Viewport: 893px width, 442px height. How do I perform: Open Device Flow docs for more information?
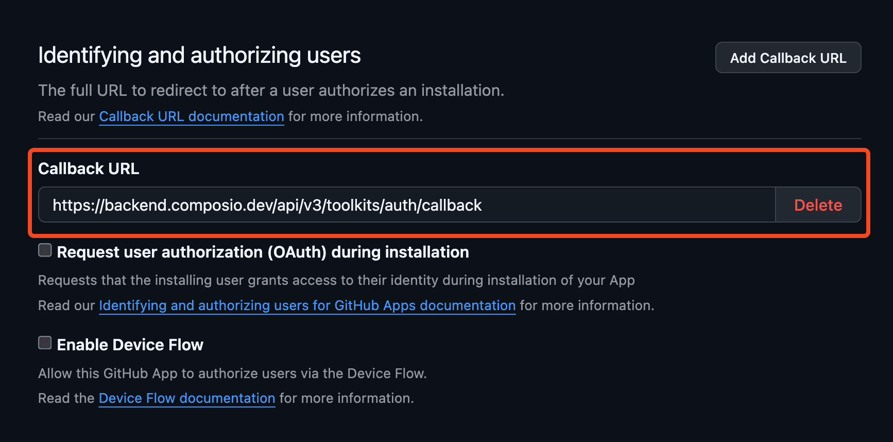pos(186,398)
